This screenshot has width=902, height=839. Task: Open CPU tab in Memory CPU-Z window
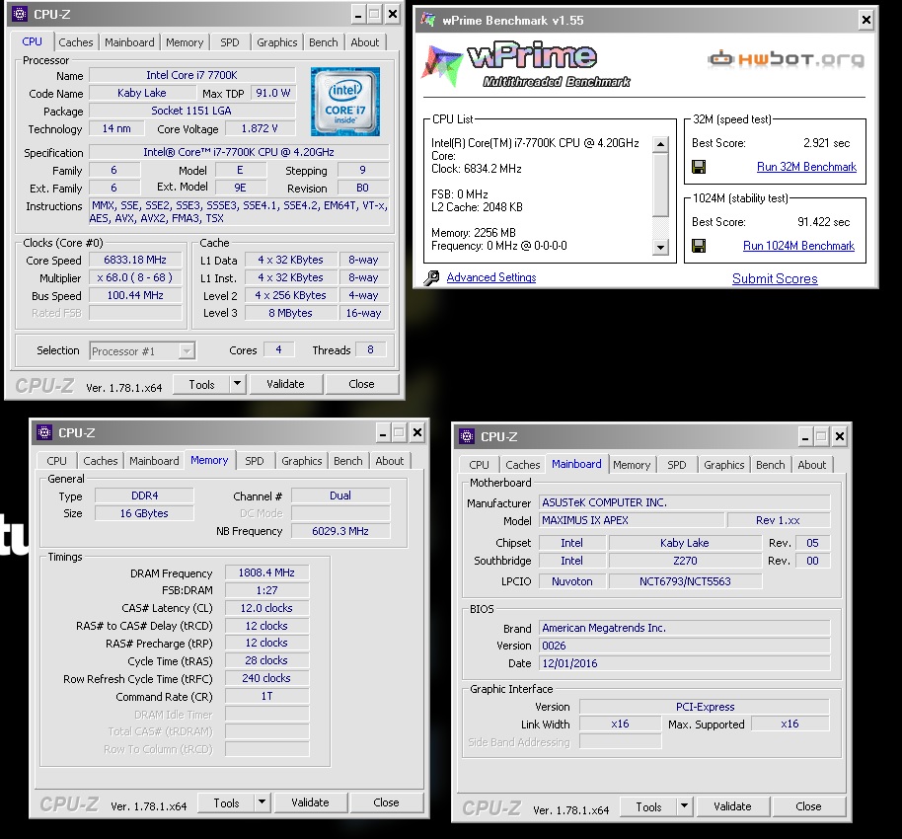56,460
